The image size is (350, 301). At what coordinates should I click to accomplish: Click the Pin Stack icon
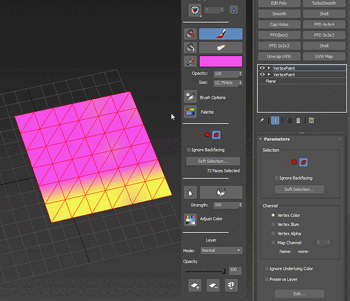[x=262, y=120]
